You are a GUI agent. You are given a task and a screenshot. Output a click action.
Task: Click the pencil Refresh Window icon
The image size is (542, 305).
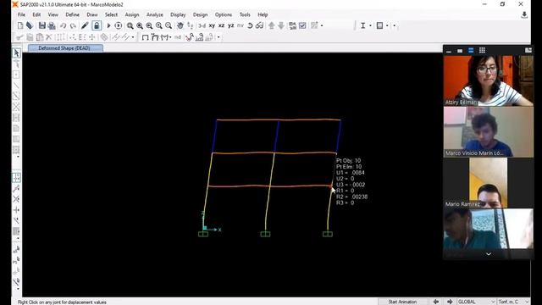coord(85,25)
